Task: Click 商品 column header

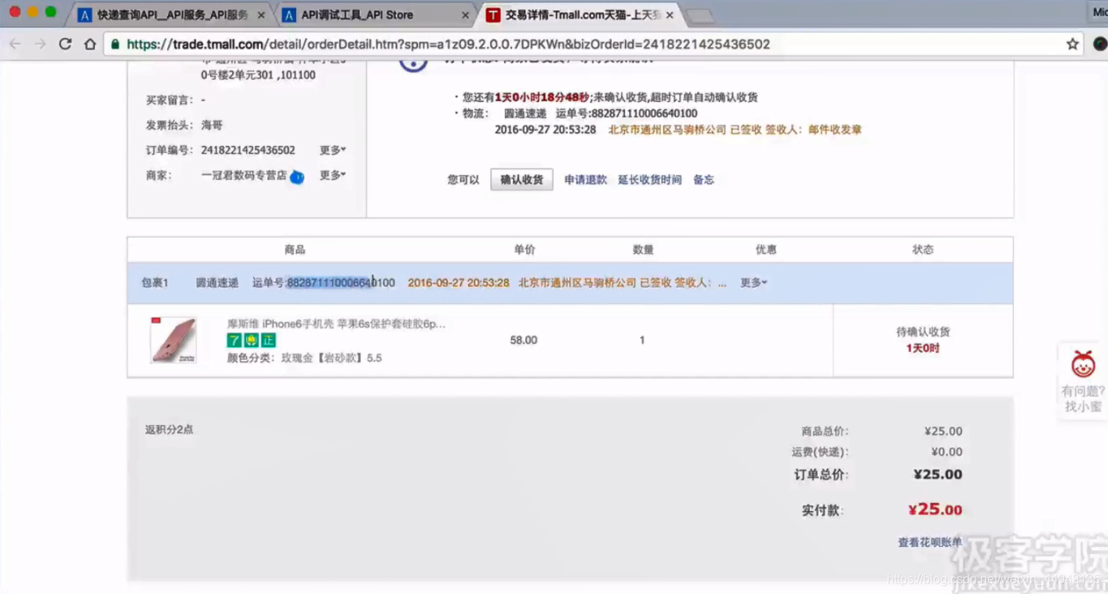Action: pos(295,250)
